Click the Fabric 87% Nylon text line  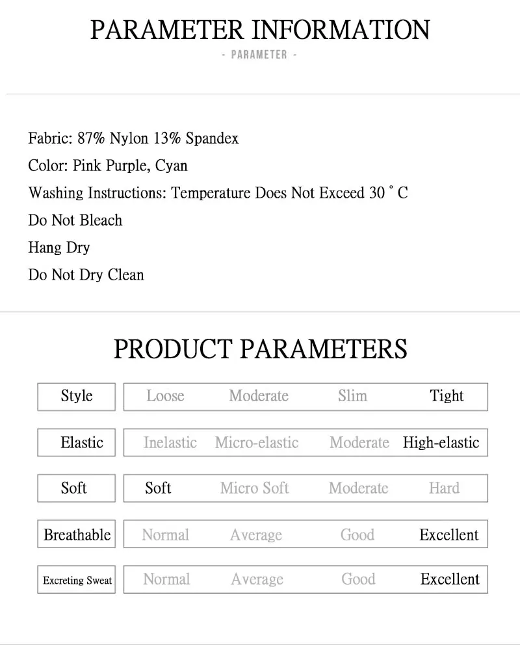[x=133, y=138]
